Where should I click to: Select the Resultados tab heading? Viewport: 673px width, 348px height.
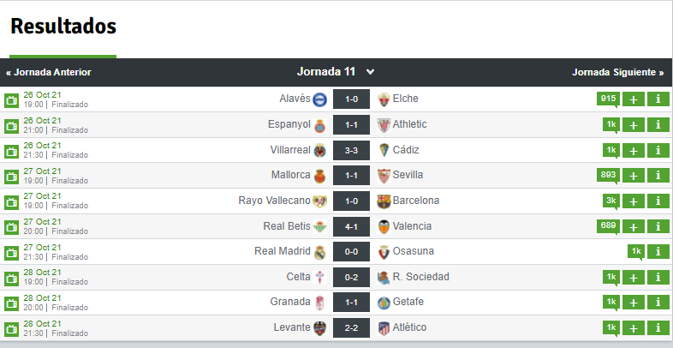[63, 27]
